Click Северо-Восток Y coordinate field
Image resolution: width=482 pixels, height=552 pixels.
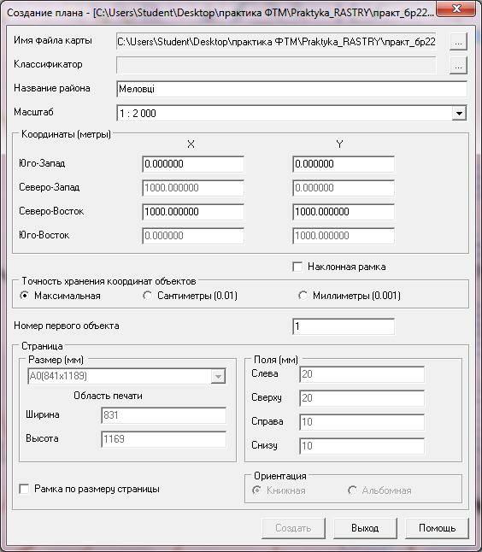tap(344, 212)
